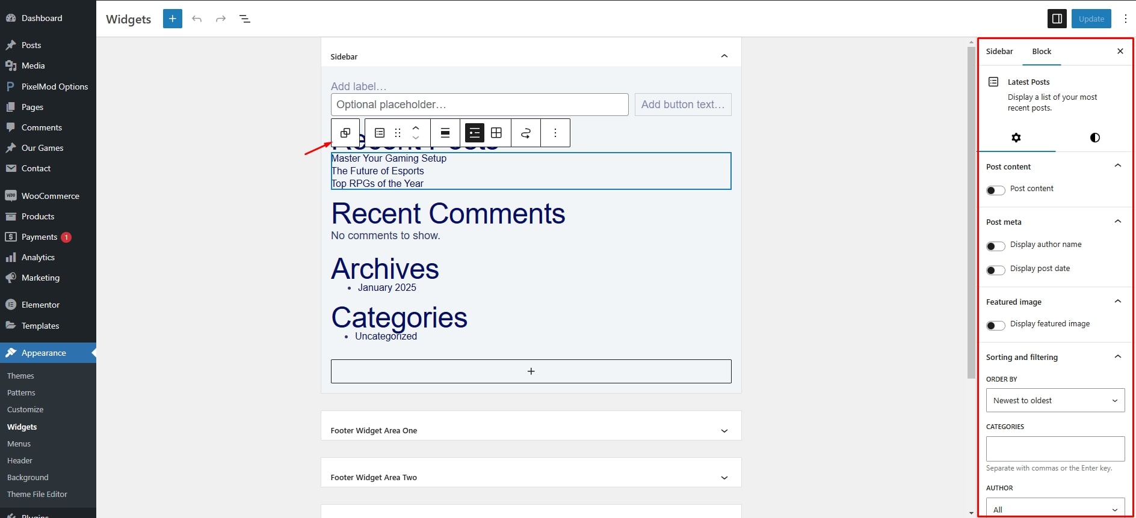Switch to the Block settings tab
Viewport: 1136px width, 518px height.
(1042, 51)
